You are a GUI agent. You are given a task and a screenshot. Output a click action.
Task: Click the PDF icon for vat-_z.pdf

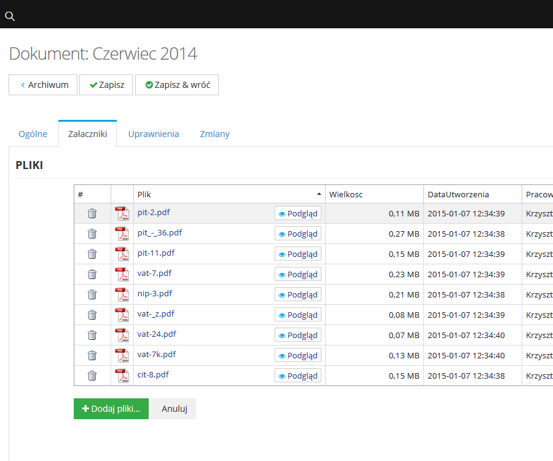point(122,315)
